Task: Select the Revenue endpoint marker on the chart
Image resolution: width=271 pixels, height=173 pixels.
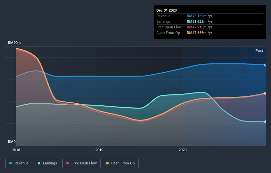Action: tap(265, 65)
